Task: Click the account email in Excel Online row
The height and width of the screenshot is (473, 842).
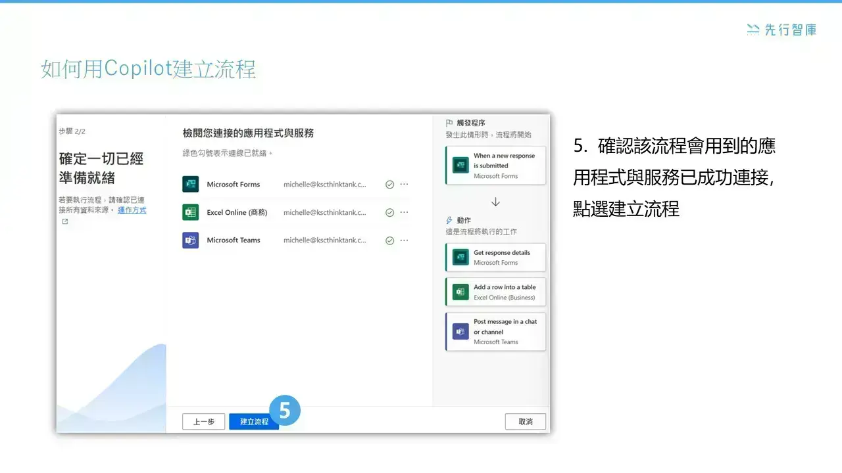Action: 325,212
